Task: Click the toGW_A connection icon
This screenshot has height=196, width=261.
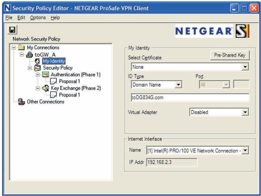Action: pyautogui.click(x=29, y=55)
